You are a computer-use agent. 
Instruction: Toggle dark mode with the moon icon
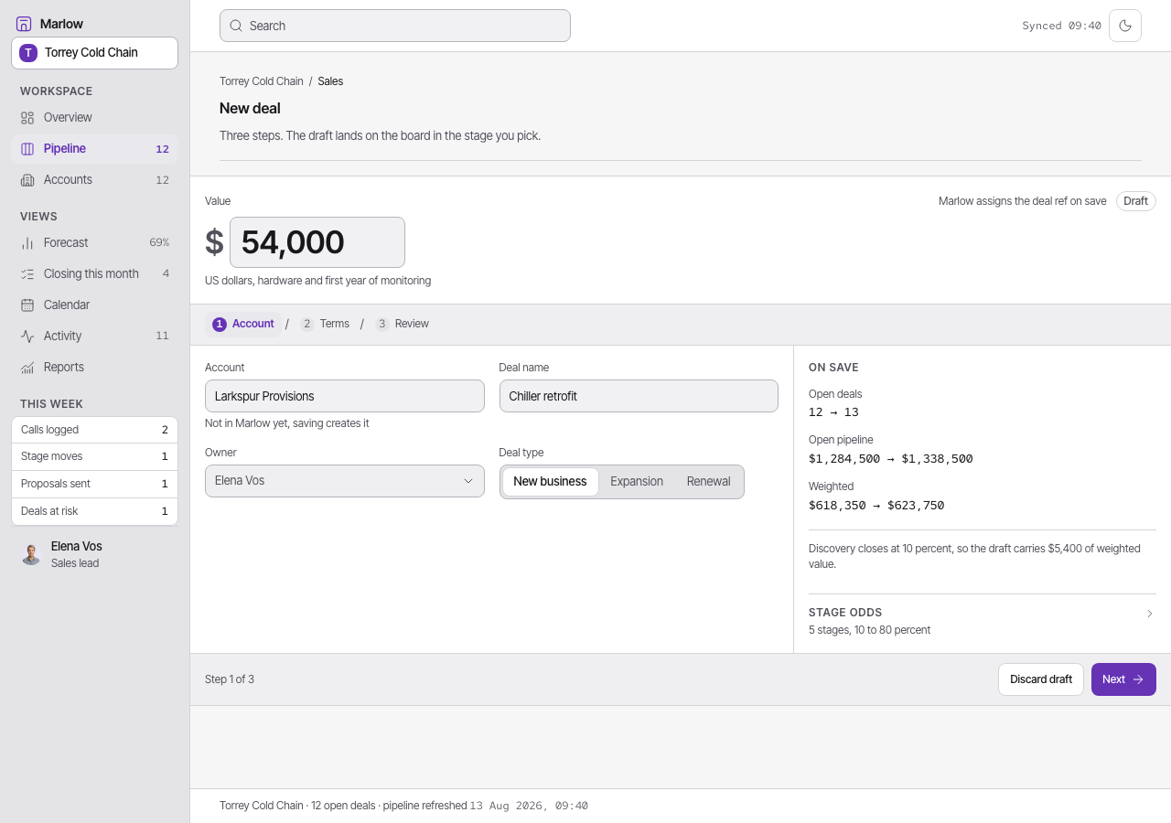click(x=1125, y=26)
